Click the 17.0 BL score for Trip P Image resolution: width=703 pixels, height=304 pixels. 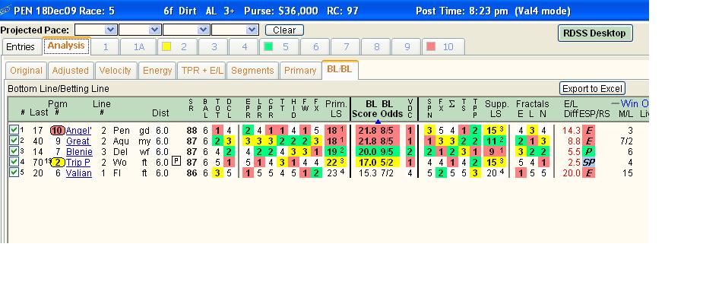366,163
